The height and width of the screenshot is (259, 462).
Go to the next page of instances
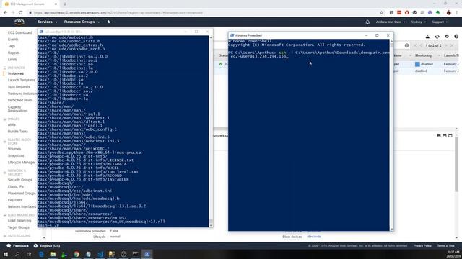446,45
